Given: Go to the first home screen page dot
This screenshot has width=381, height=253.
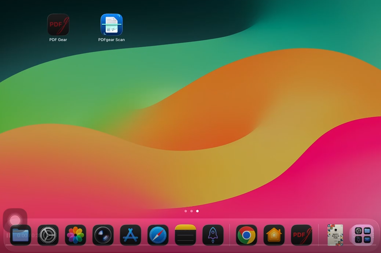Looking at the screenshot, I should (x=186, y=211).
